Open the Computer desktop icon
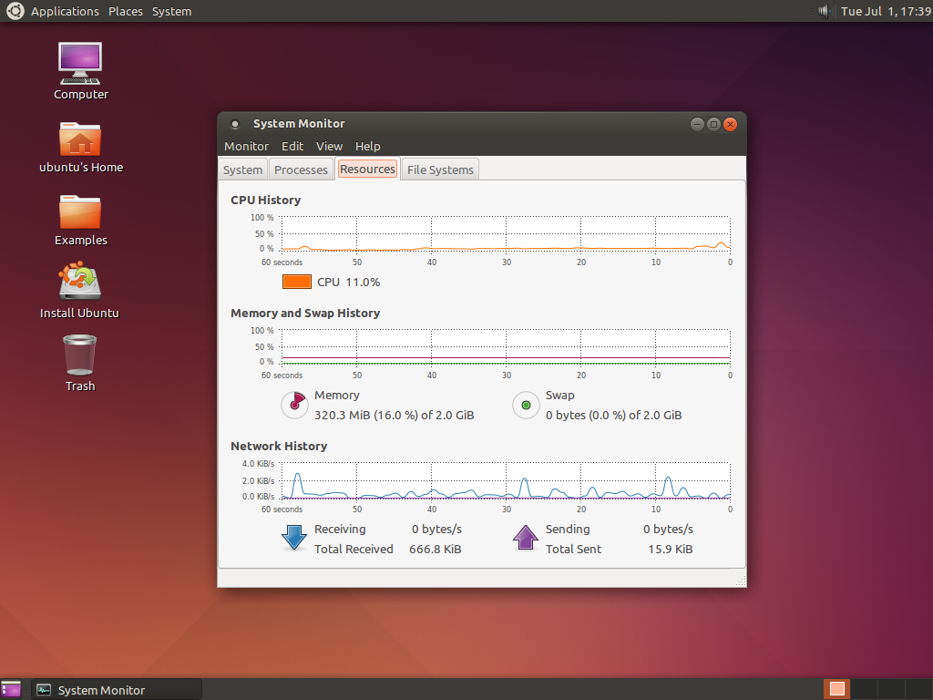 [x=80, y=64]
